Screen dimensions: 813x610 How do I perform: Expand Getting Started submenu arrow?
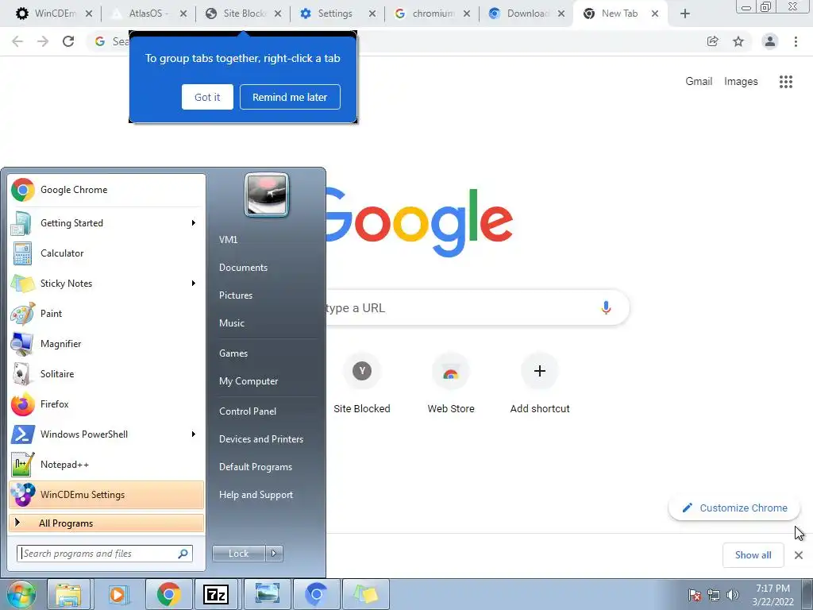click(x=194, y=223)
